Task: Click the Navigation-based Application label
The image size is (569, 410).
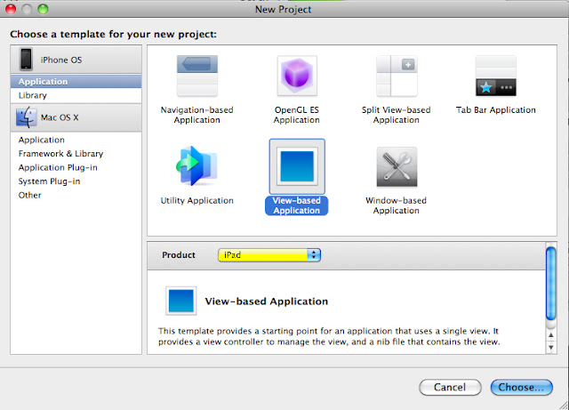Action: click(197, 115)
